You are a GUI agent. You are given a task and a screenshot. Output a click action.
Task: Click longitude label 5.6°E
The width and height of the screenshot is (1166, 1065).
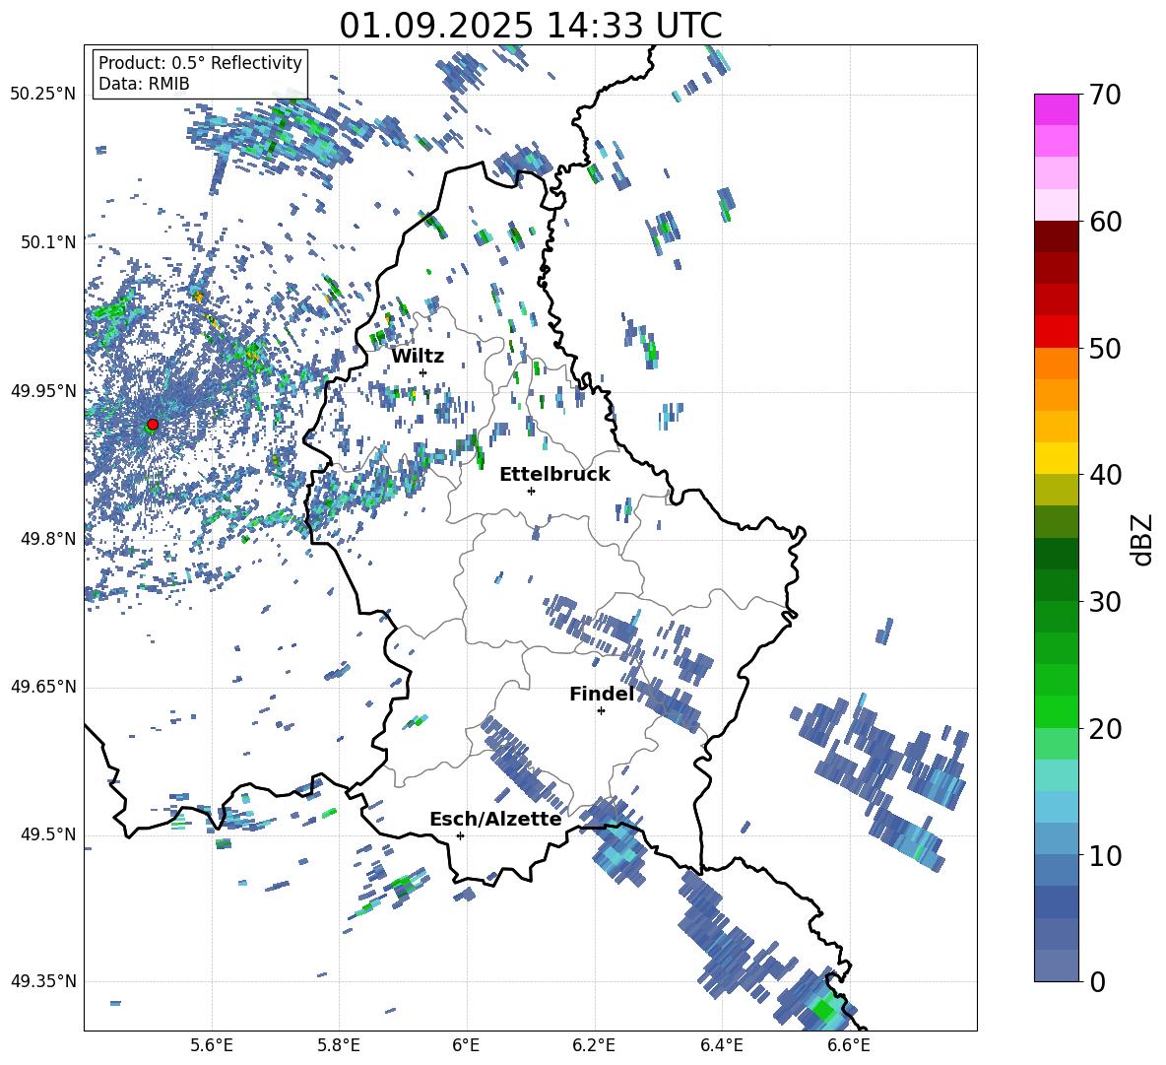point(212,1045)
